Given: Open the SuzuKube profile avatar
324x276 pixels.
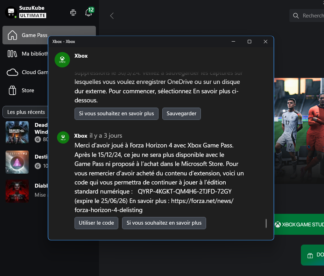Looking at the screenshot, I should [x=11, y=12].
